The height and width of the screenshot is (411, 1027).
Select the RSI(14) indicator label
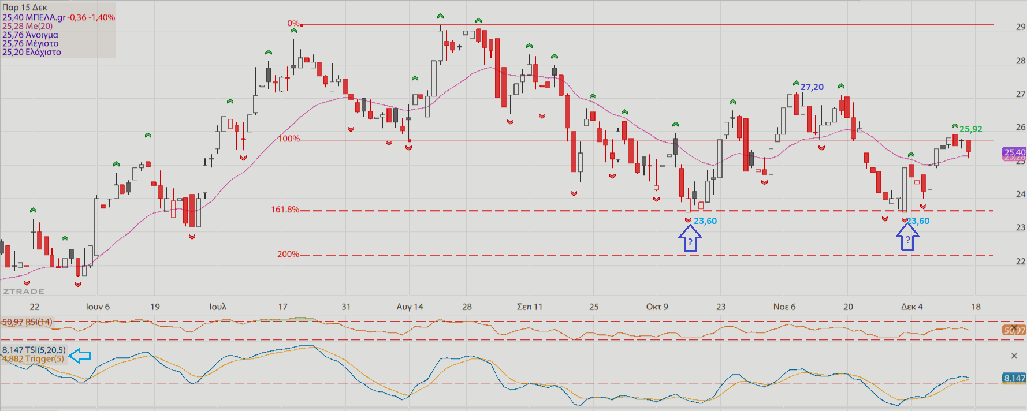pos(27,322)
